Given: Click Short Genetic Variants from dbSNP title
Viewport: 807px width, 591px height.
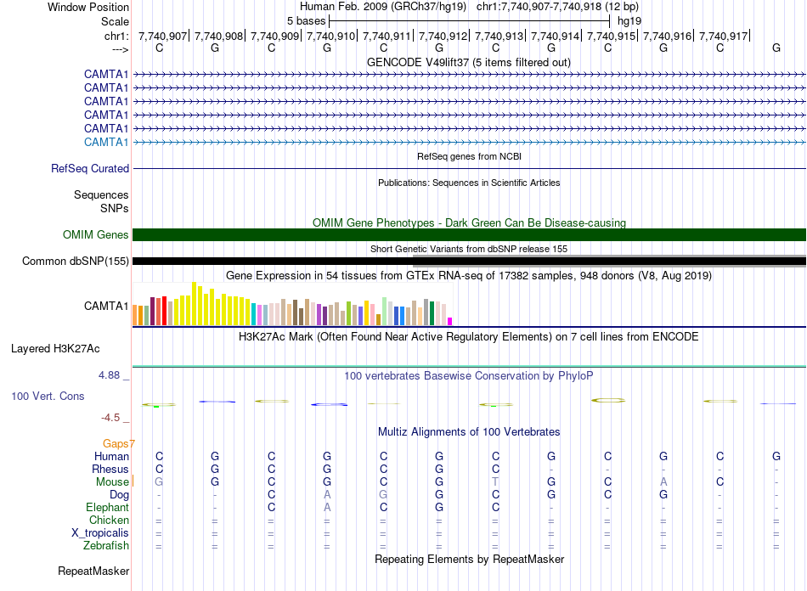Looking at the screenshot, I should 469,249.
